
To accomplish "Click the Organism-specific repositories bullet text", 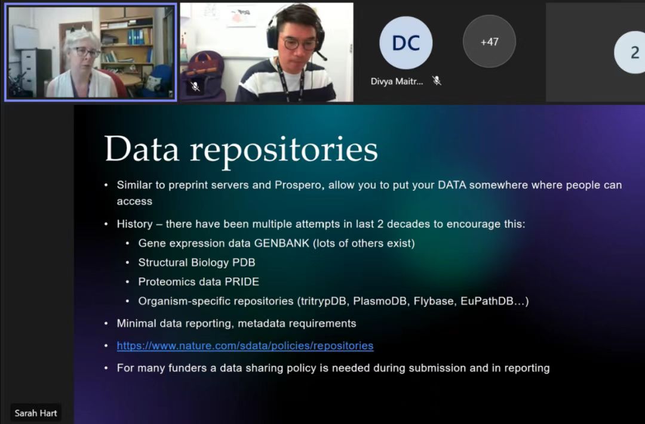I will point(333,301).
